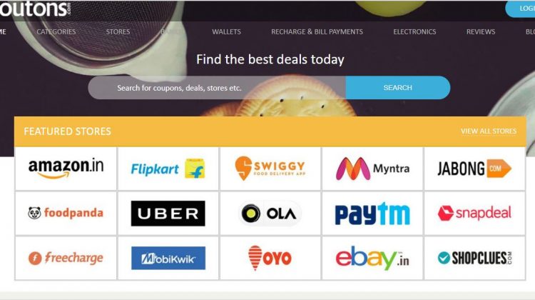Open the Jabong store tile
The image size is (535, 300).
pos(474,169)
